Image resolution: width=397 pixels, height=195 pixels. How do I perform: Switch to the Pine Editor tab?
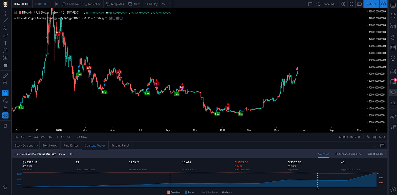coord(71,145)
